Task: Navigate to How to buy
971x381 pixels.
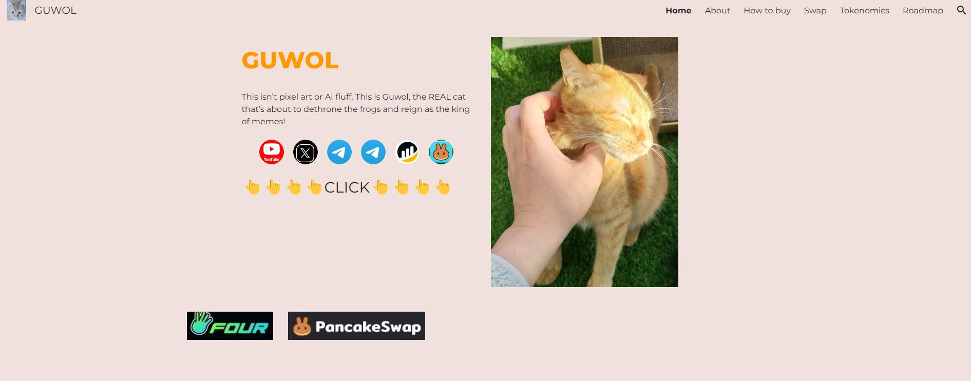Action: pos(767,10)
